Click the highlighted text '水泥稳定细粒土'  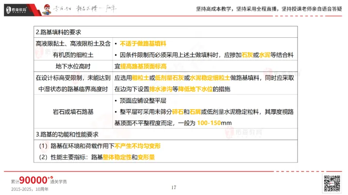[x=210, y=78]
